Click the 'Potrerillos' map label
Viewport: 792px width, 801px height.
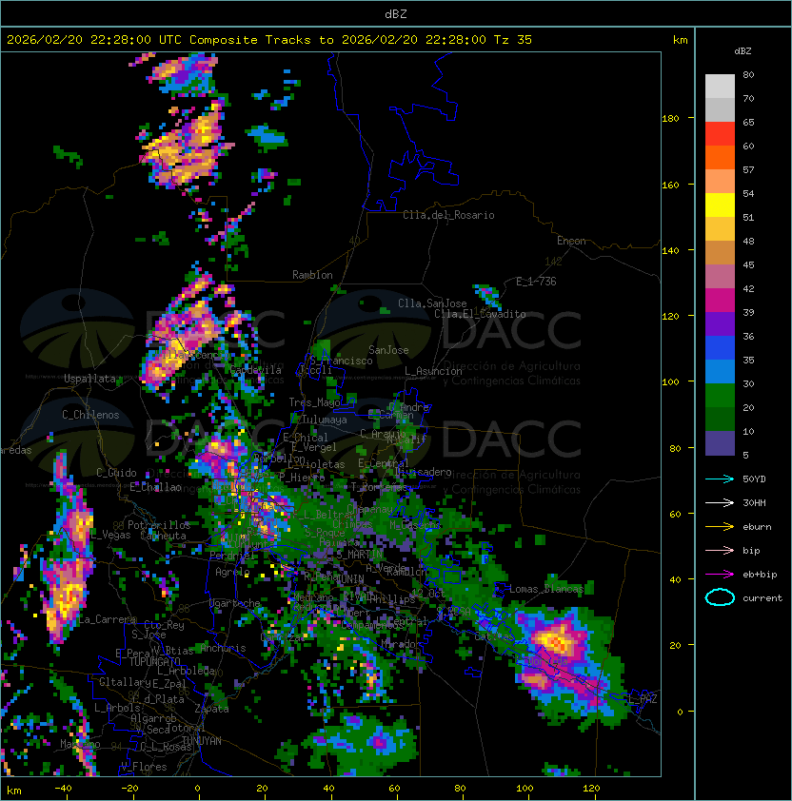[x=159, y=525]
